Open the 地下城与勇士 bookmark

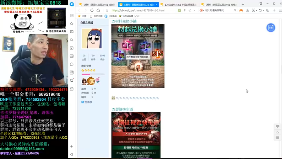pyautogui.click(x=129, y=16)
